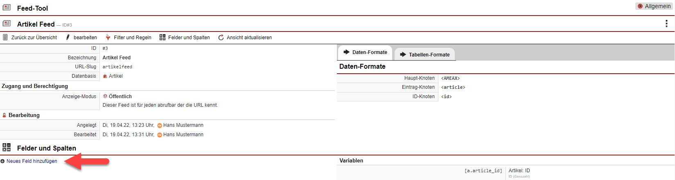Click the Öffentlich globe icon
The image size is (675, 180).
pyautogui.click(x=105, y=97)
